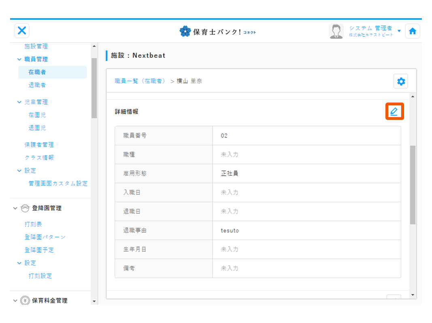Screen dimensions: 432x323
Task: Click the 職員一覧（在職者） breadcrumb link
Action: click(x=140, y=81)
